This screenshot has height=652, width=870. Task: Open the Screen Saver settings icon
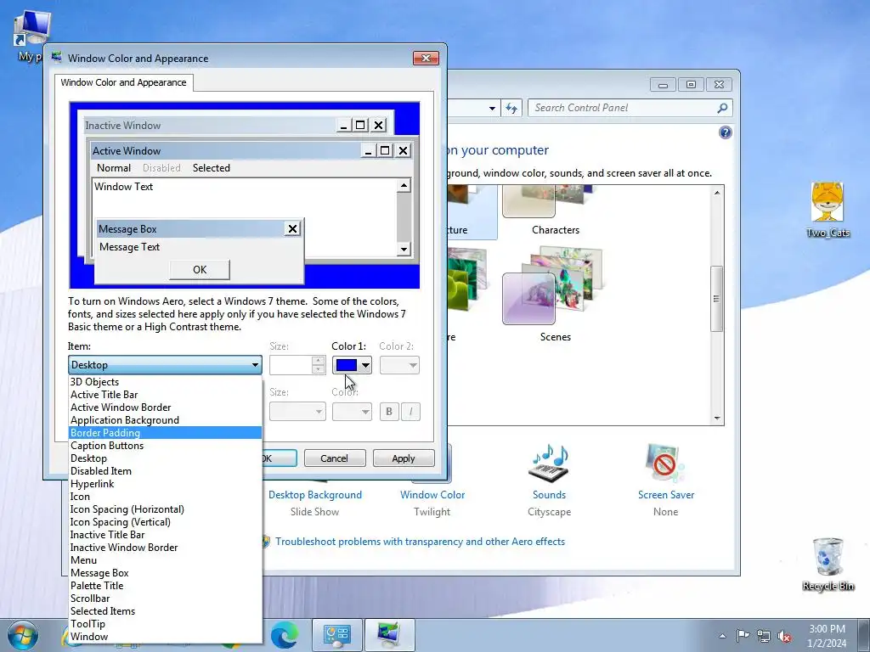pyautogui.click(x=665, y=463)
